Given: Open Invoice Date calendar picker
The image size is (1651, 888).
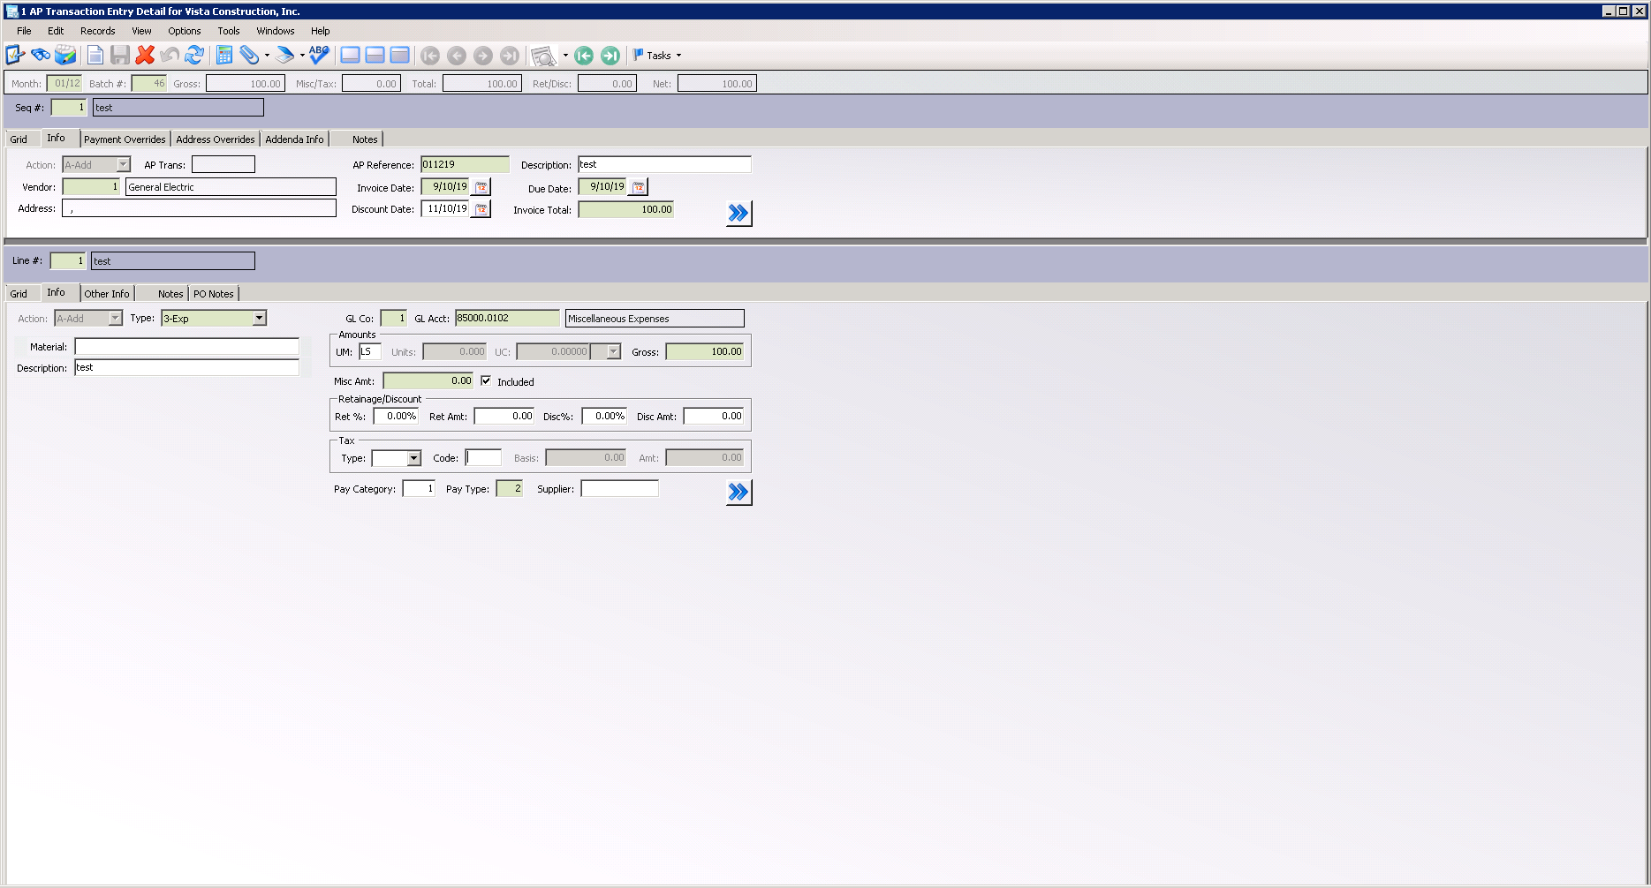Looking at the screenshot, I should tap(481, 187).
